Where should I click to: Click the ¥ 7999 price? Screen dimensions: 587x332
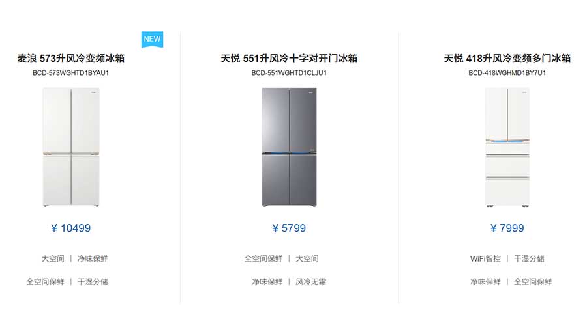pos(507,228)
